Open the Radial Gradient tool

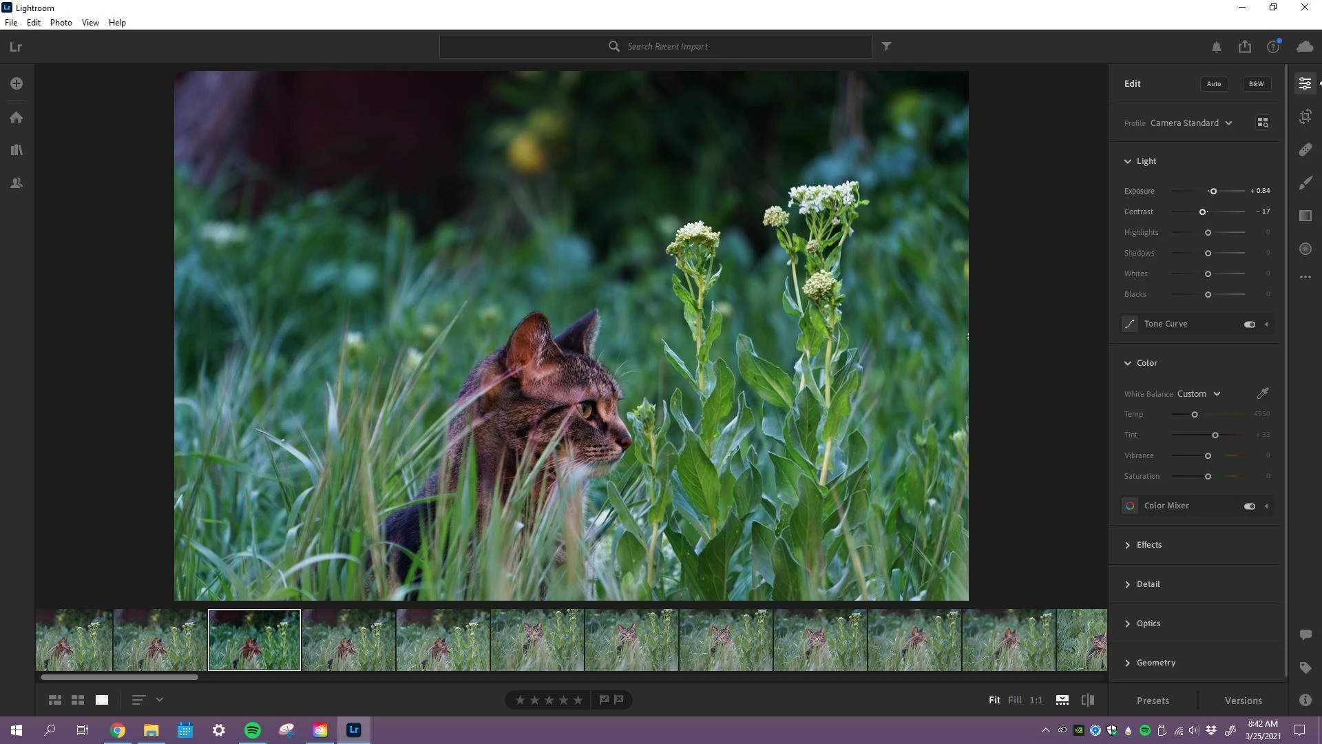coord(1305,249)
